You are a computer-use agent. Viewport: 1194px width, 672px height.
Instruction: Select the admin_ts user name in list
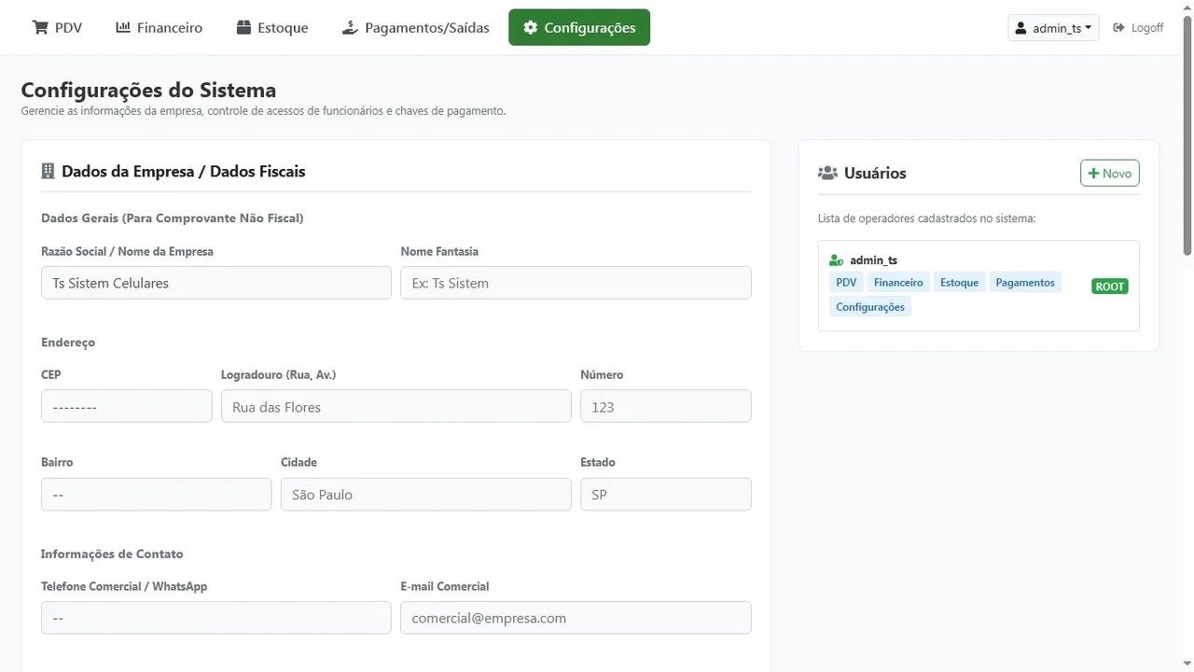coord(874,260)
